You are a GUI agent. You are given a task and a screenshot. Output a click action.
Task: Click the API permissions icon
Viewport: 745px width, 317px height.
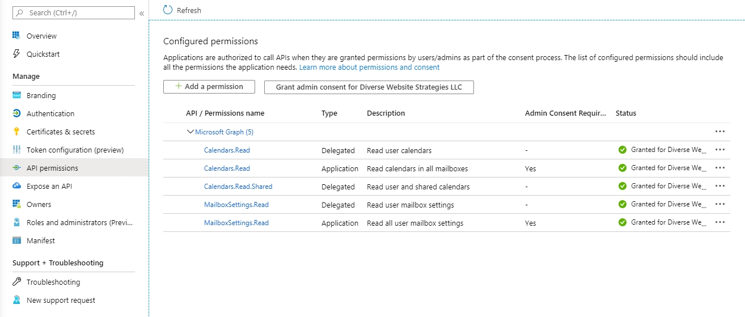coord(16,168)
